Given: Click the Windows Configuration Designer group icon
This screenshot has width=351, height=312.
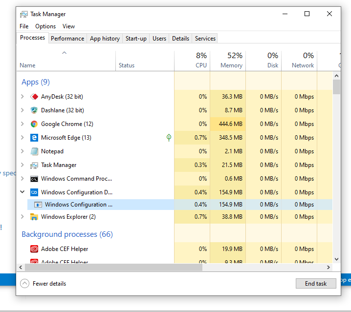Looking at the screenshot, I should 34,192.
